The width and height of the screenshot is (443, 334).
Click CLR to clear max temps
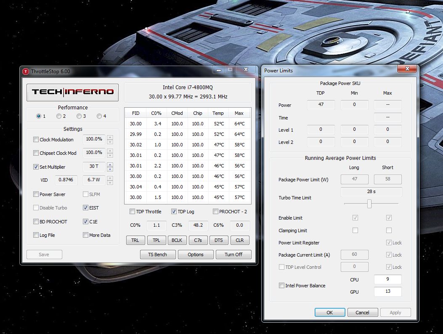pyautogui.click(x=240, y=240)
